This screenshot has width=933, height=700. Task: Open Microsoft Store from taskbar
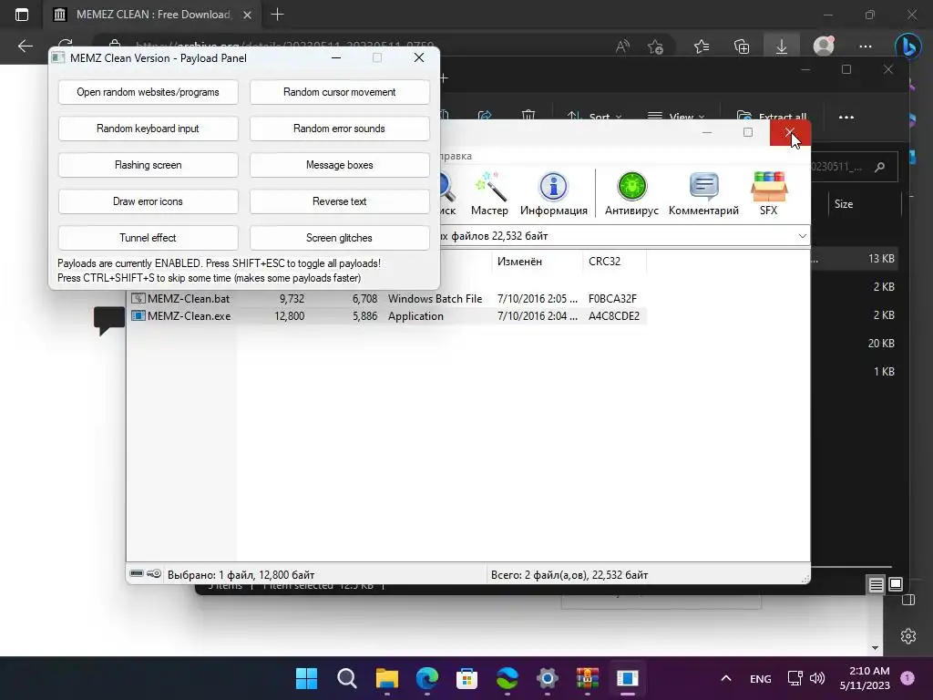467,678
